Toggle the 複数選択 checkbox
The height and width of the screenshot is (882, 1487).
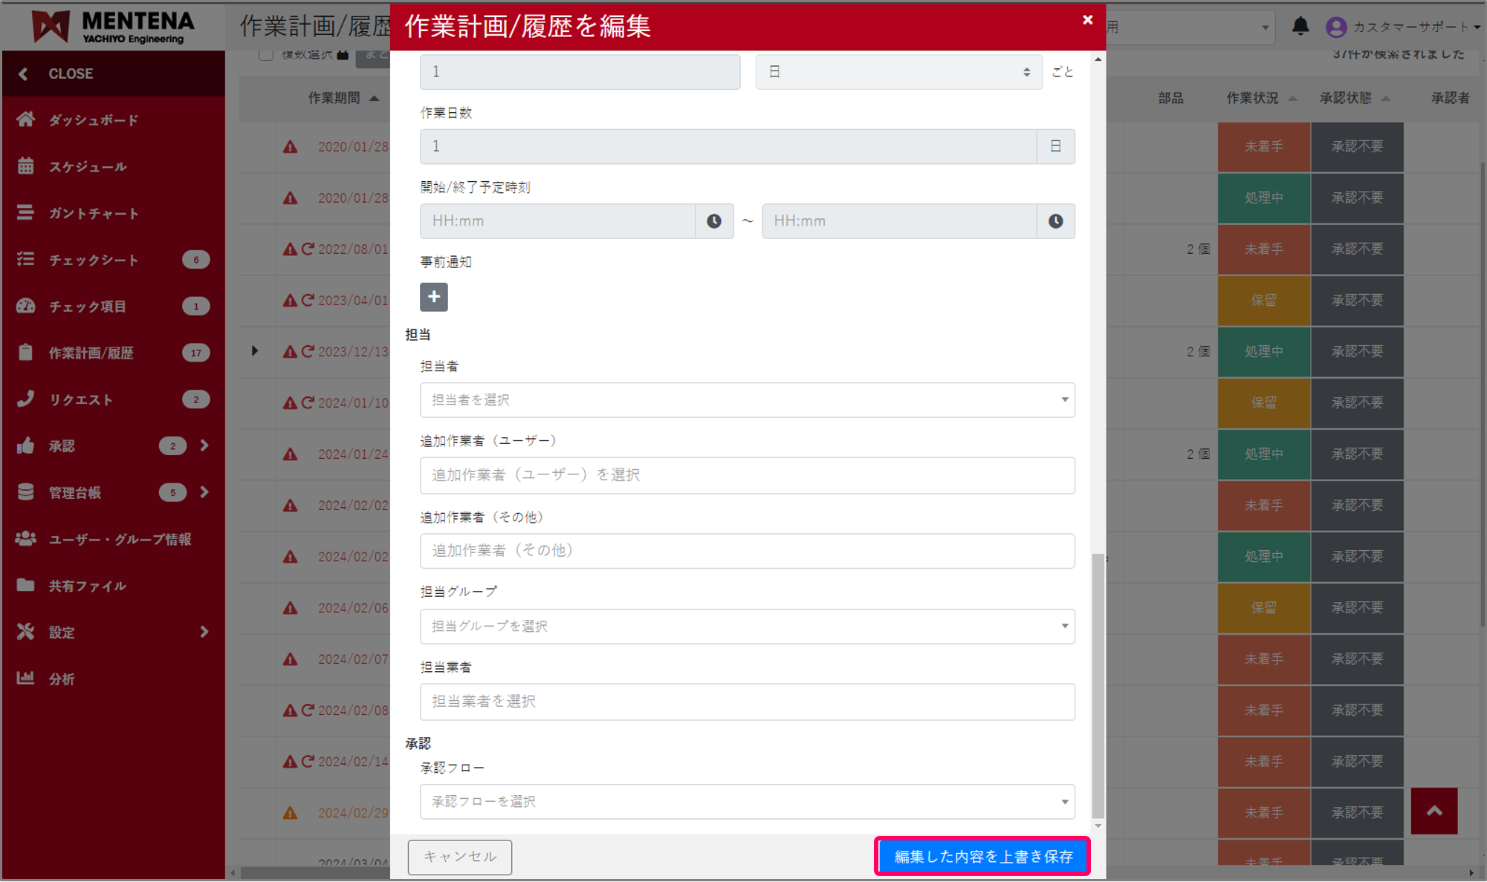(x=266, y=54)
